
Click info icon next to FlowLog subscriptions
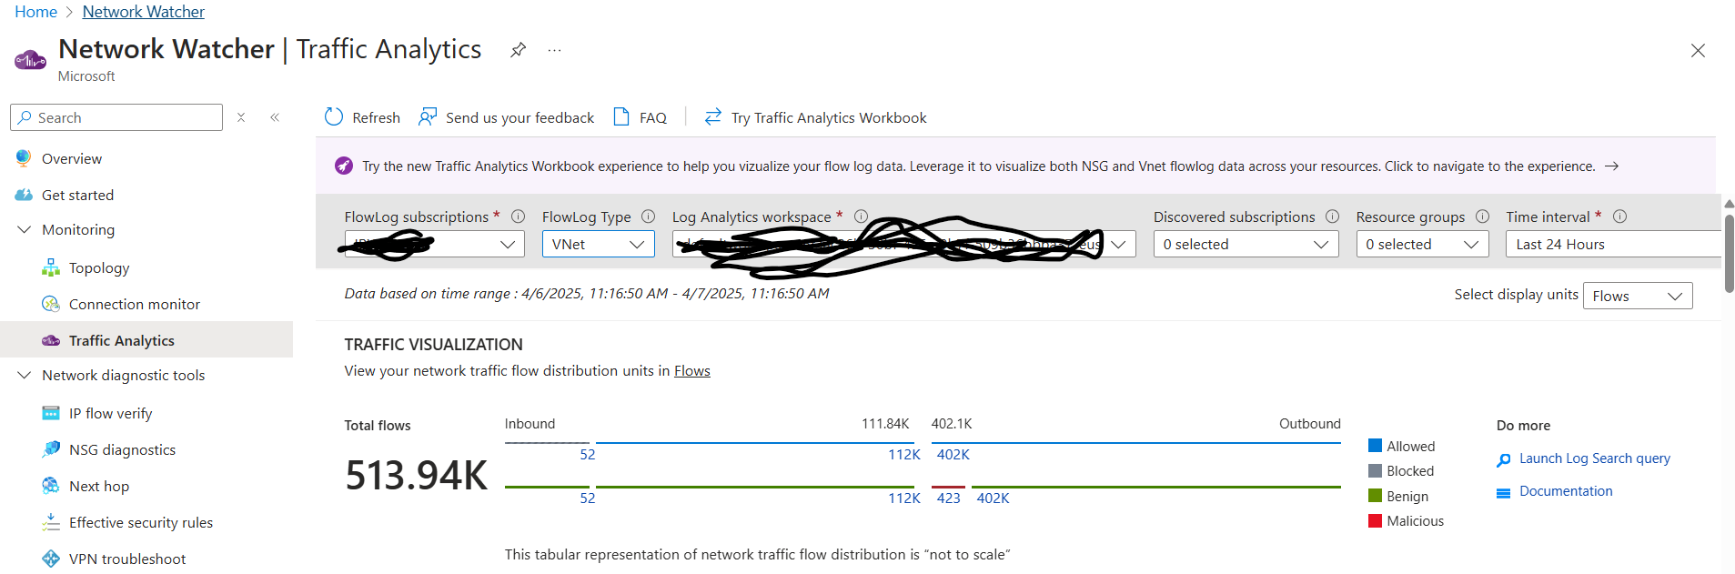point(519,217)
